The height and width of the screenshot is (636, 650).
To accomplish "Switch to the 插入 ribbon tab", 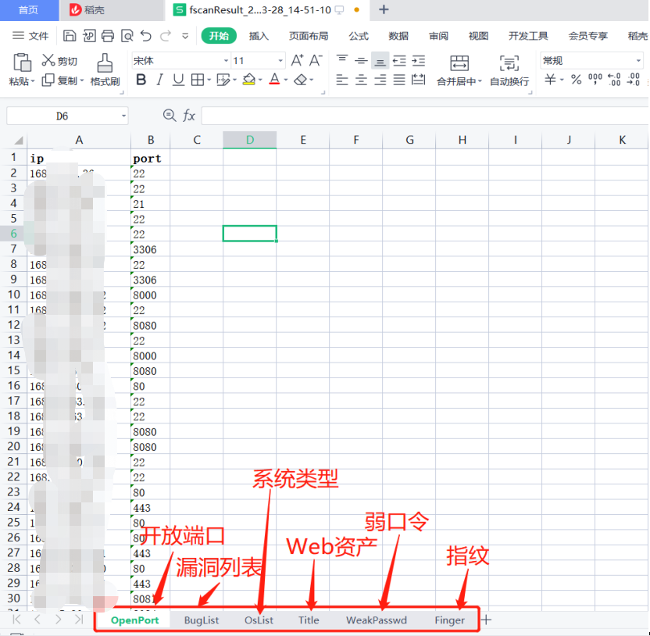I will [x=259, y=36].
